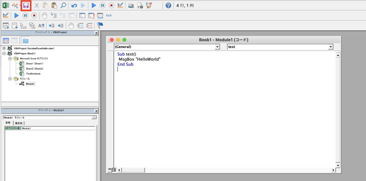Undo the last edit with the blue arrow
The width and height of the screenshot is (366, 181).
(74, 5)
